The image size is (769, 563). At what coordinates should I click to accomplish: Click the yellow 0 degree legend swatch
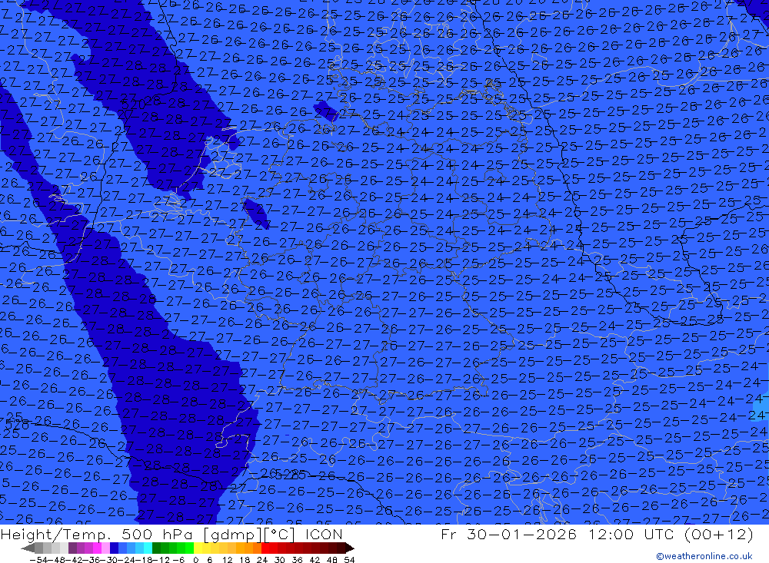198,548
